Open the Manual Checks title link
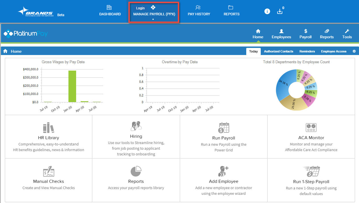Screen dimensions: 359x203 click(x=49, y=181)
